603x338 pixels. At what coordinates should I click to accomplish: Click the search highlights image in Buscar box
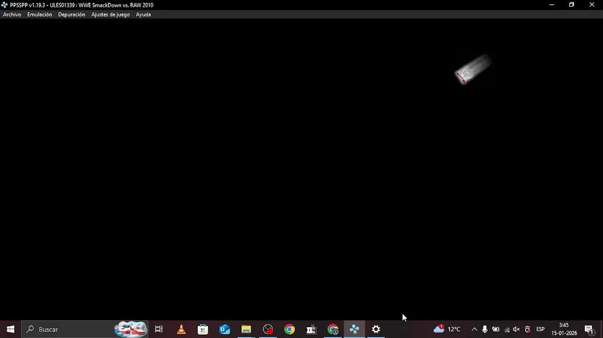pos(131,330)
